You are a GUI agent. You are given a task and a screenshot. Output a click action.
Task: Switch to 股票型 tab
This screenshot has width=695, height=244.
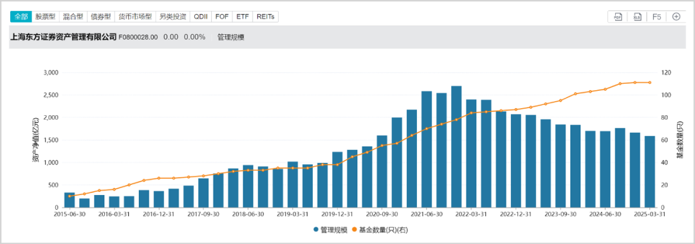click(x=45, y=17)
